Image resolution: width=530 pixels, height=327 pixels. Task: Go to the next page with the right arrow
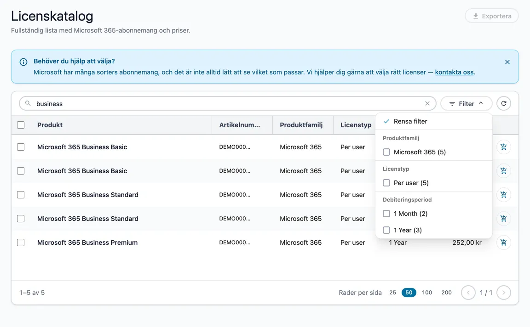504,293
